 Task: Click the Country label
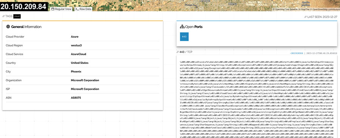[x=11, y=63]
